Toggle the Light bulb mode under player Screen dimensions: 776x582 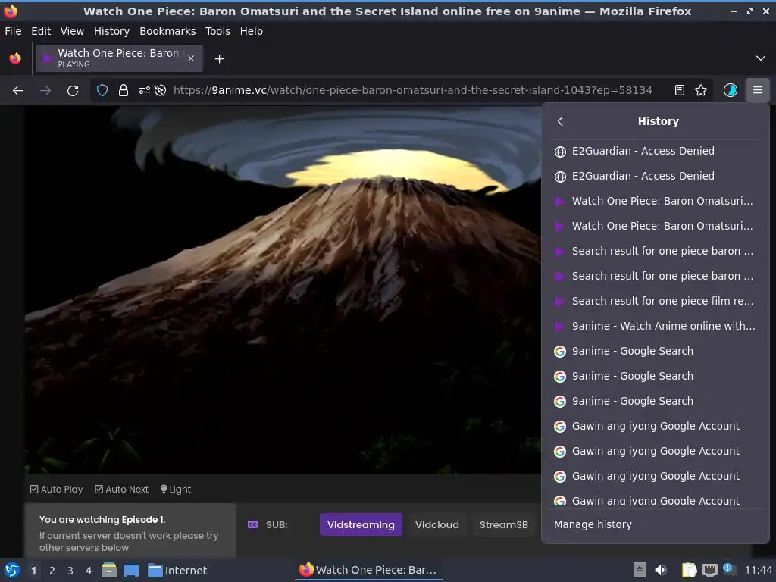[176, 490]
